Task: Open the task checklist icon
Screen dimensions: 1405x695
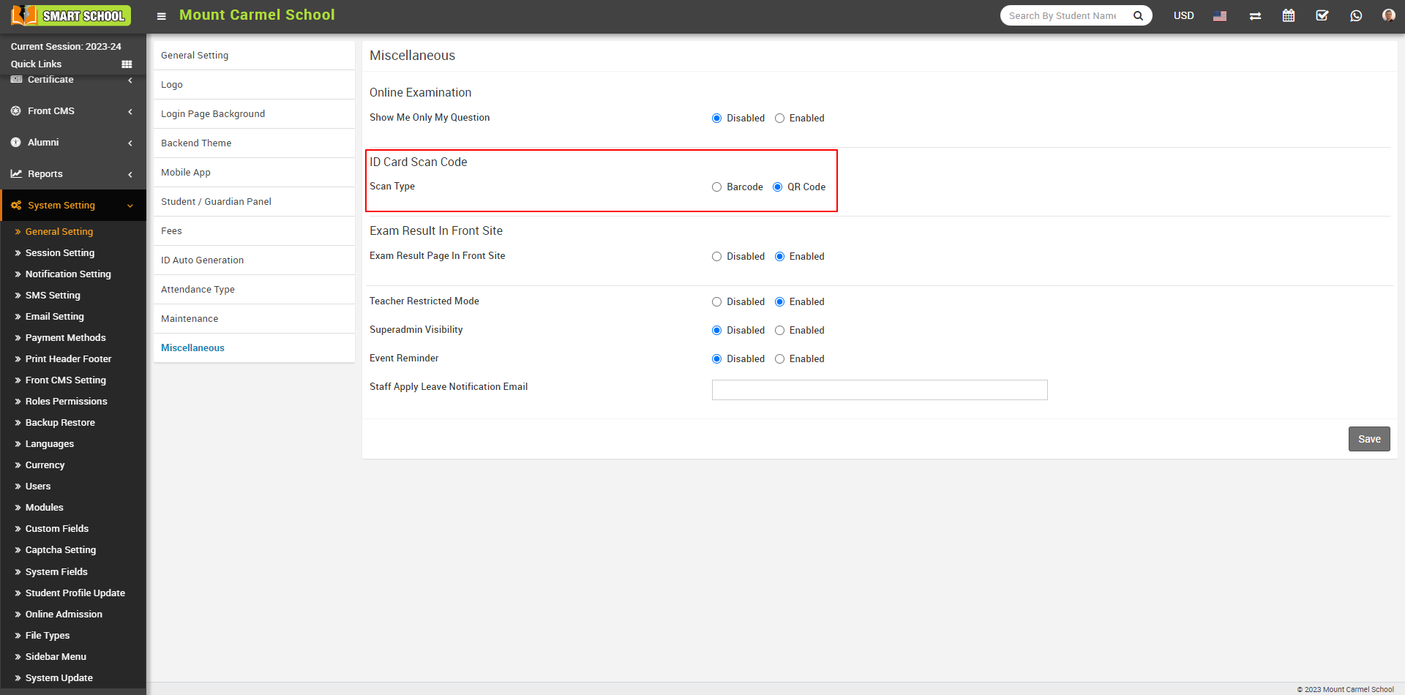Action: tap(1322, 15)
